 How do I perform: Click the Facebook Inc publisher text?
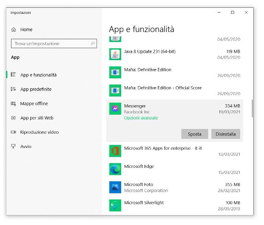pos(137,112)
